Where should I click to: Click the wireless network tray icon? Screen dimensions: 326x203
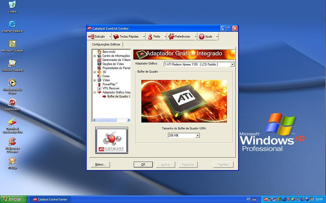point(270,199)
